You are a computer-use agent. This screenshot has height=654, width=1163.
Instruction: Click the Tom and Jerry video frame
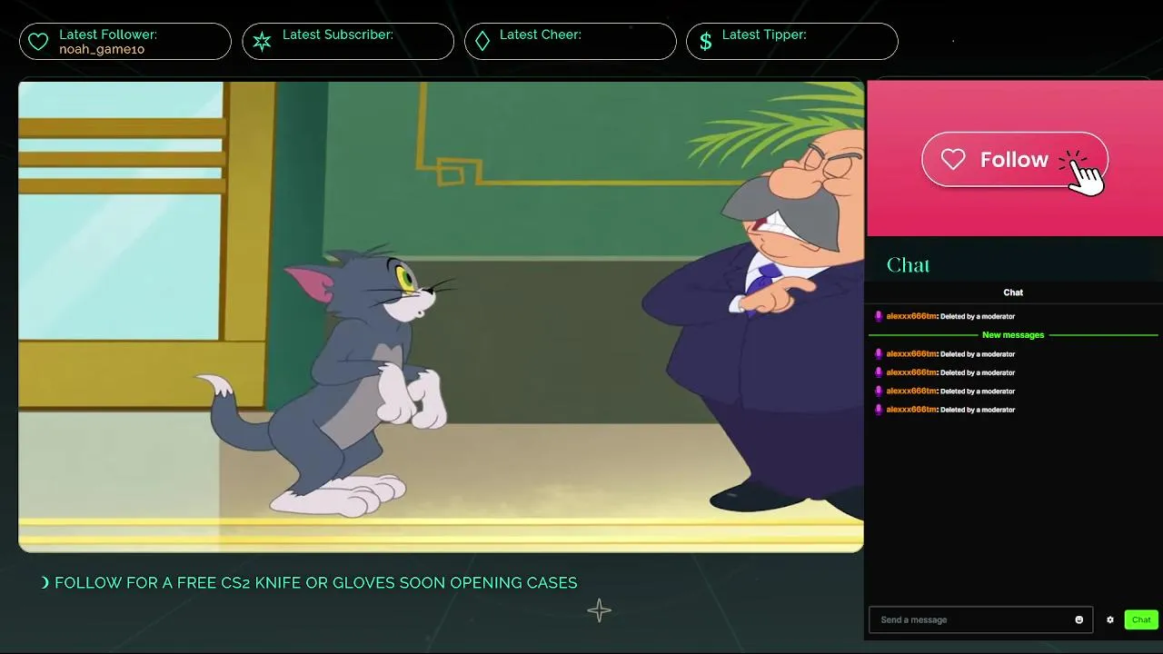click(441, 316)
